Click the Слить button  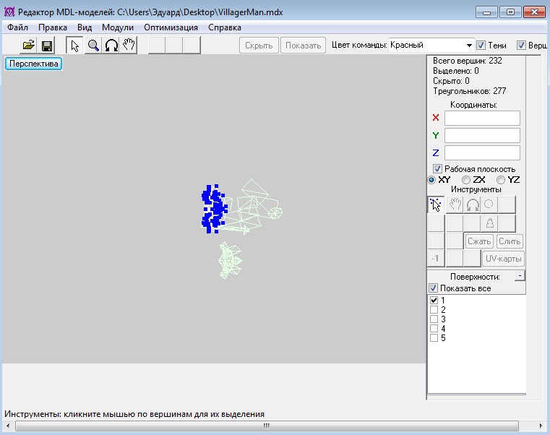click(510, 241)
